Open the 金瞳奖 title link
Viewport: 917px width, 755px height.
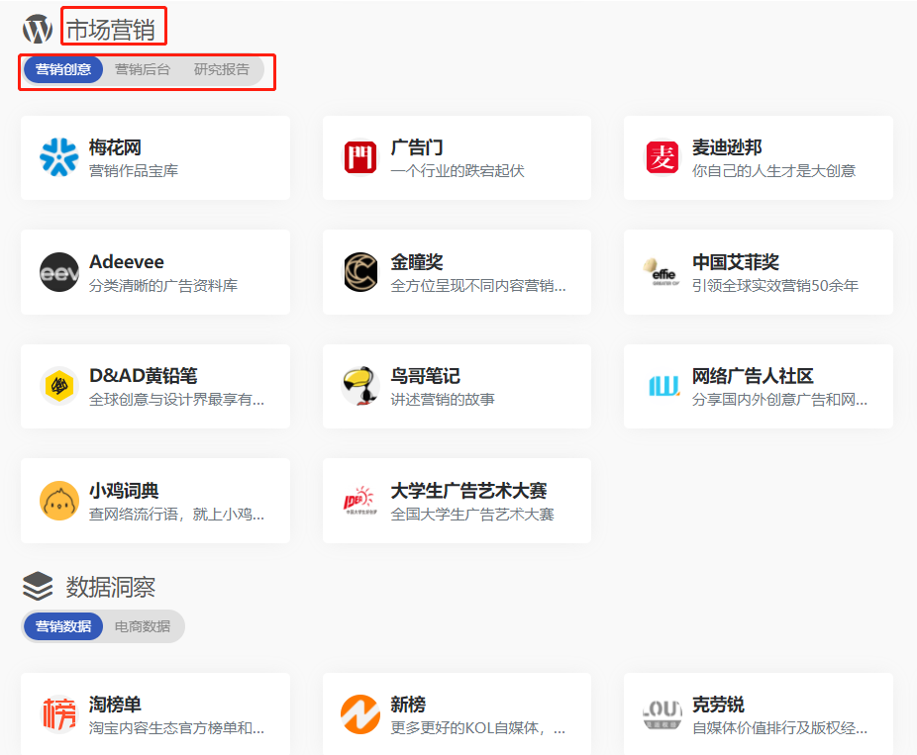(416, 262)
